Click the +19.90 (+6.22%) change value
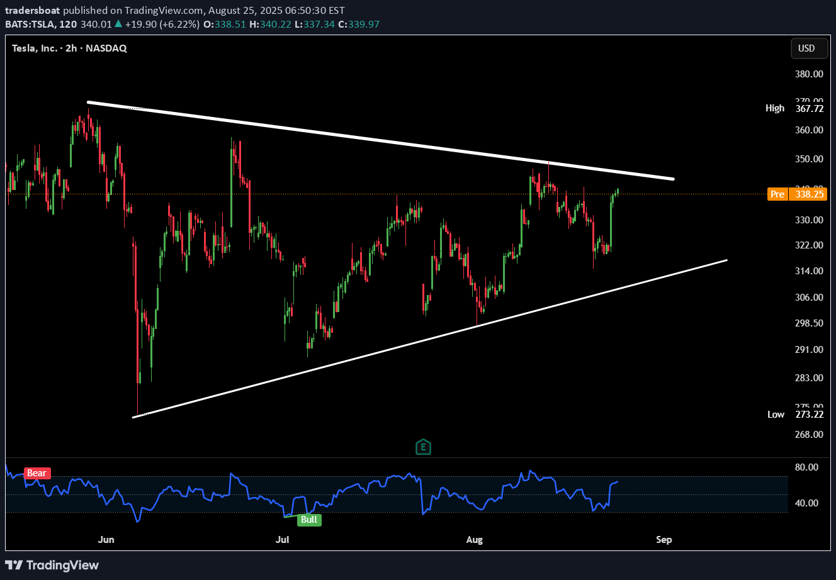This screenshot has width=836, height=580. point(164,24)
